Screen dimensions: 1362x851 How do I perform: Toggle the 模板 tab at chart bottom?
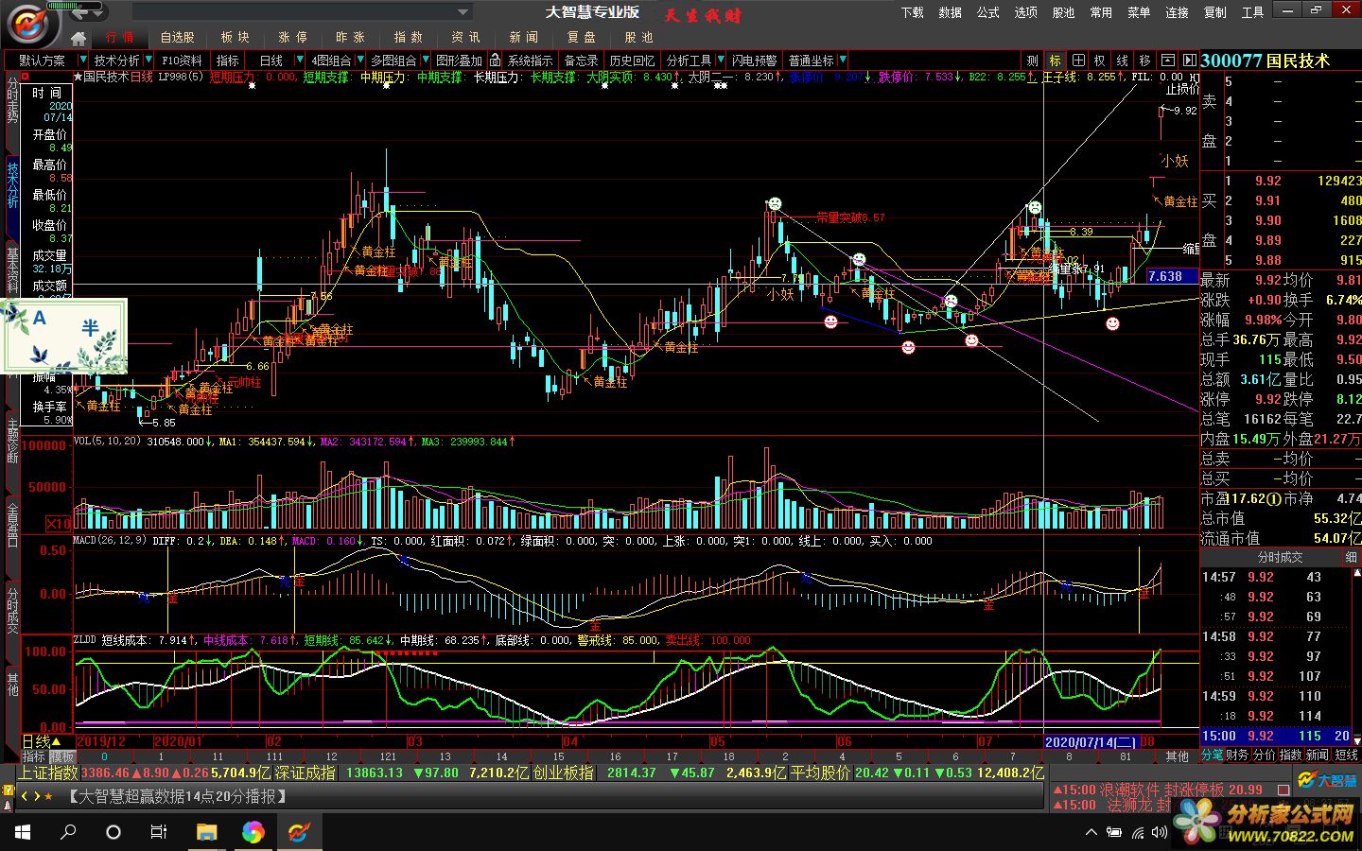tap(61, 756)
